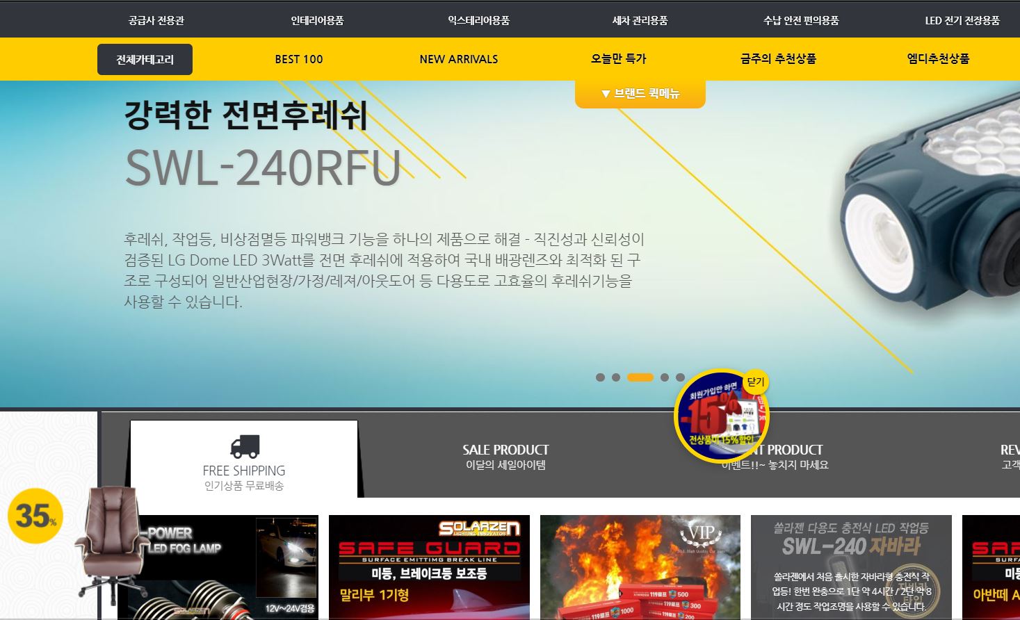
Task: Close the 15% popup with 닫기
Action: tap(756, 382)
